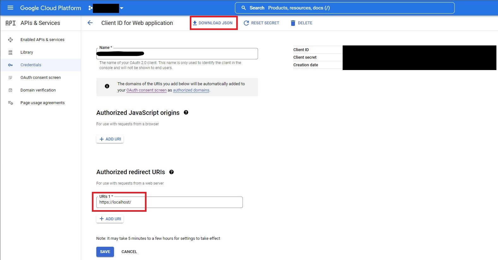Click the Authorized redirect URIs heading
Screen dimensions: 498x260
(x=131, y=172)
